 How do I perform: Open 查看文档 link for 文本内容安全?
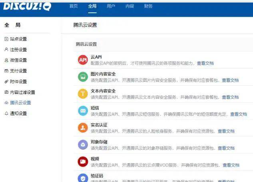(x=230, y=97)
